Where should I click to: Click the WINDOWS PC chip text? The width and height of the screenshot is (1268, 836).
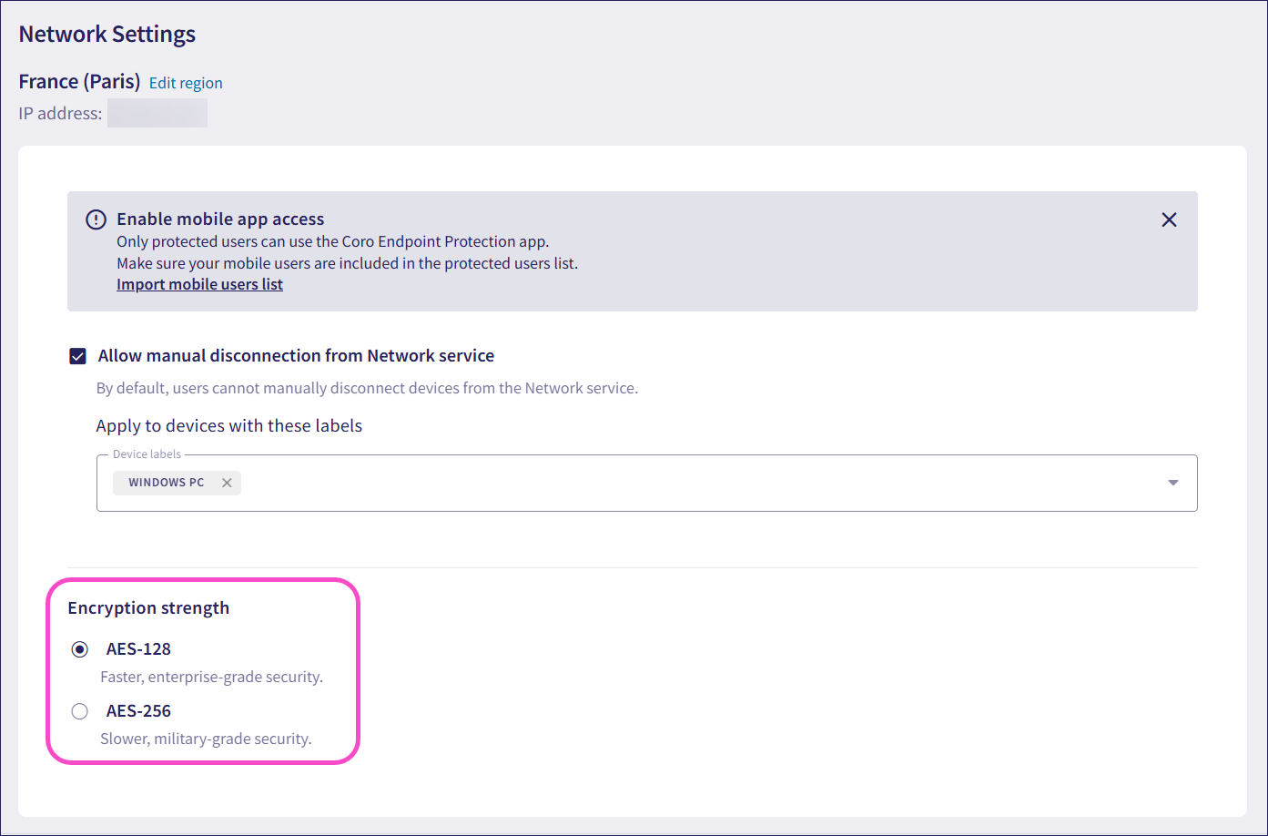[167, 483]
